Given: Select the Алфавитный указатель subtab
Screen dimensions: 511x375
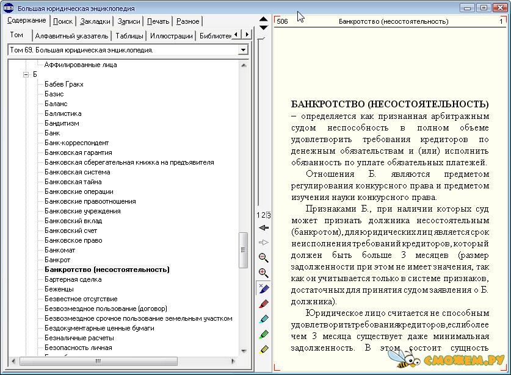Looking at the screenshot, I should [71, 36].
